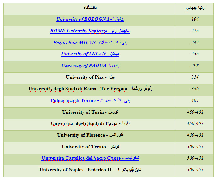Click the rank value 336
Viewport: 218px width, 183px height.
click(195, 89)
